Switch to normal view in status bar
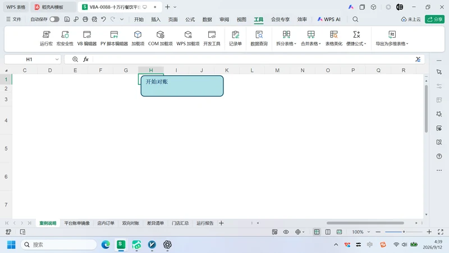This screenshot has height=253, width=449. click(317, 232)
